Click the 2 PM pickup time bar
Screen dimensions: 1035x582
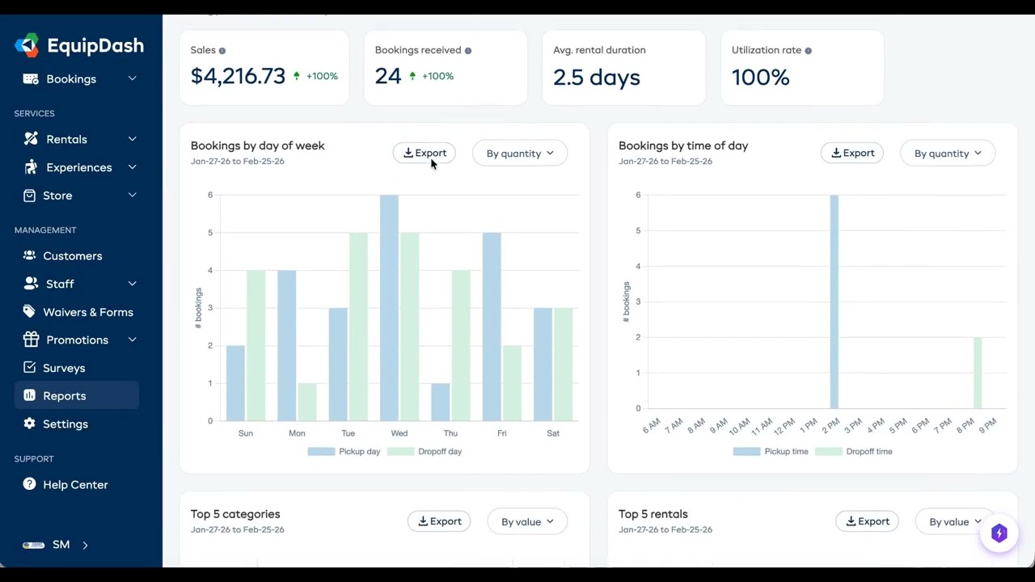(834, 302)
